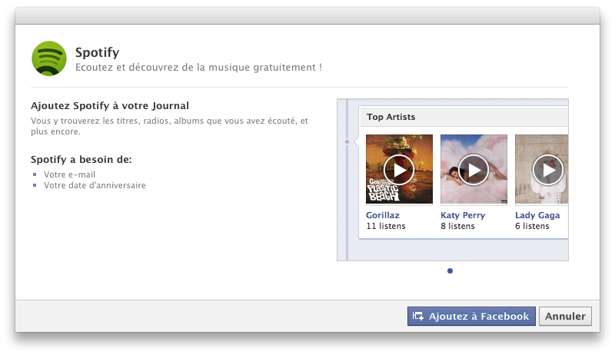Image resolution: width=615 pixels, height=355 pixels.
Task: Open the Katy Perry artist link
Action: point(463,215)
